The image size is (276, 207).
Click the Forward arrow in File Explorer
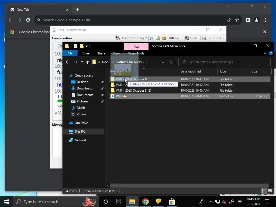pos(75,62)
